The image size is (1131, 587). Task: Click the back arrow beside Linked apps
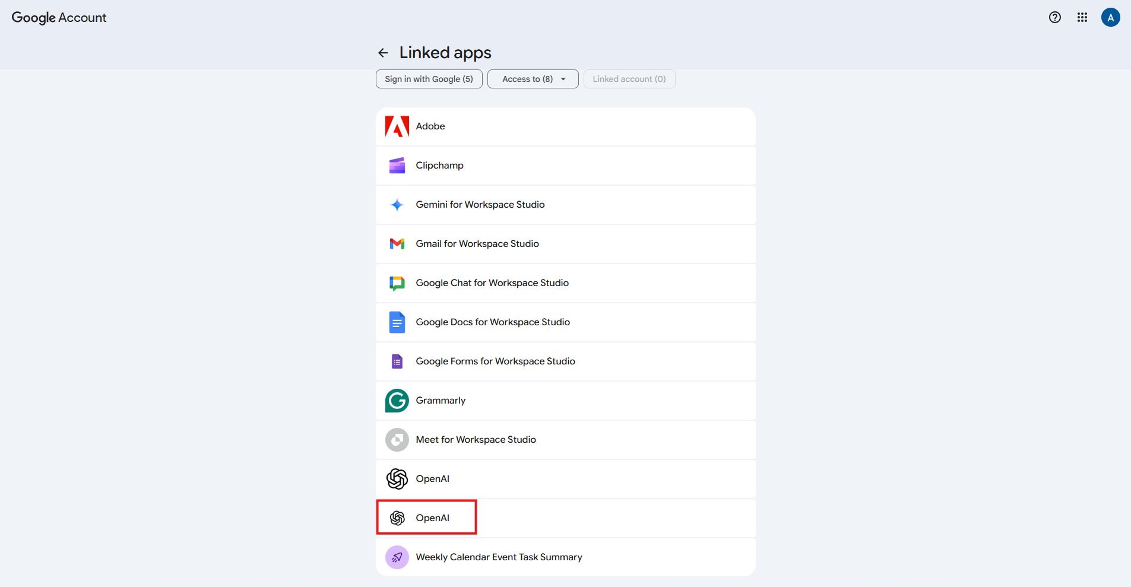tap(383, 53)
